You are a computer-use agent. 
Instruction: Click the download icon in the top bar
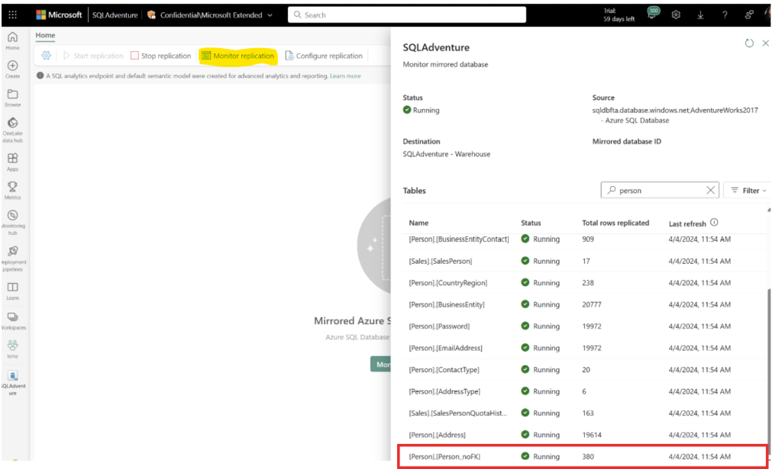tap(700, 15)
